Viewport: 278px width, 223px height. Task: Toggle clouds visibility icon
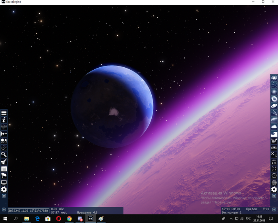(x=274, y=127)
